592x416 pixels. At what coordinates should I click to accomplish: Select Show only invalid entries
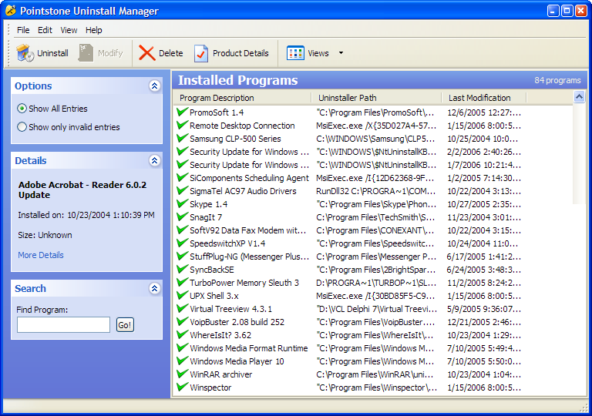[69, 127]
